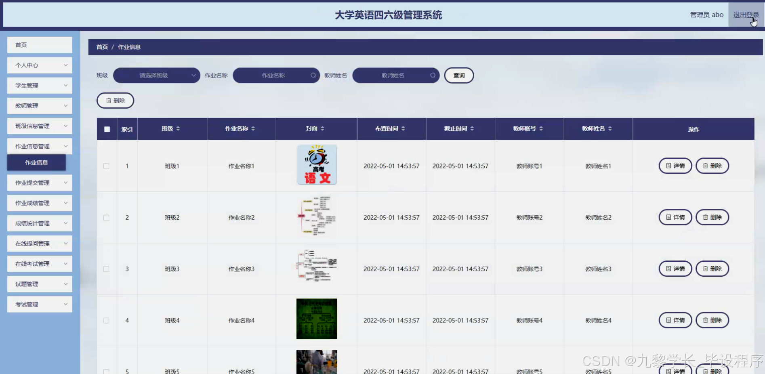Open 详情 for 作业名称3
This screenshot has height=374, width=765.
[675, 269]
